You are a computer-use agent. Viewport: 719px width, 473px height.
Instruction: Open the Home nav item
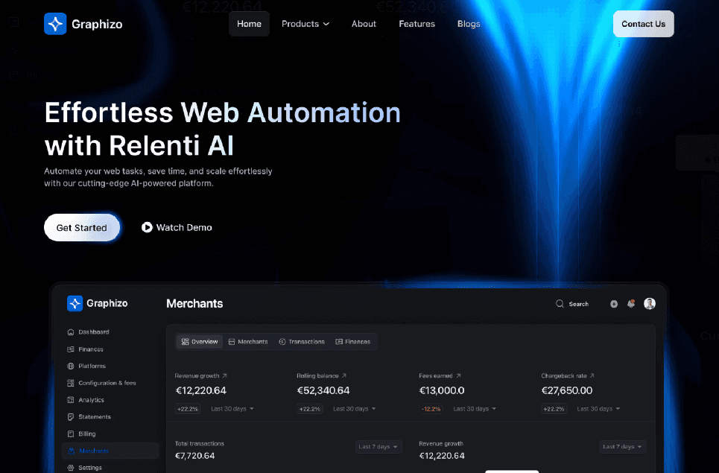(249, 24)
